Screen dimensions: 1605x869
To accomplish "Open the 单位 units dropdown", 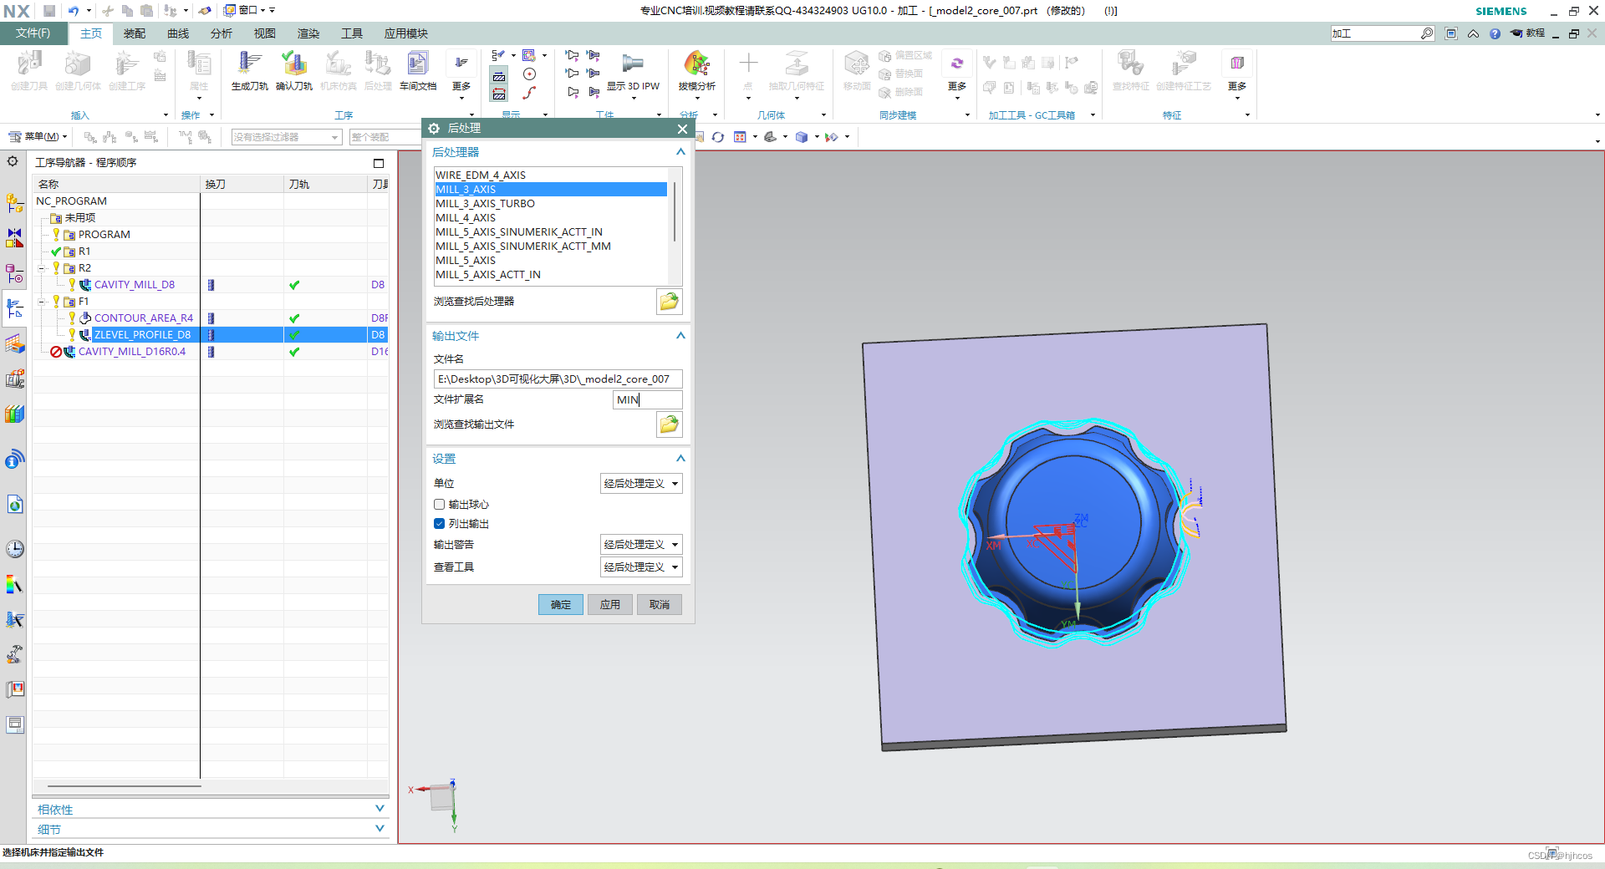I will tap(641, 484).
